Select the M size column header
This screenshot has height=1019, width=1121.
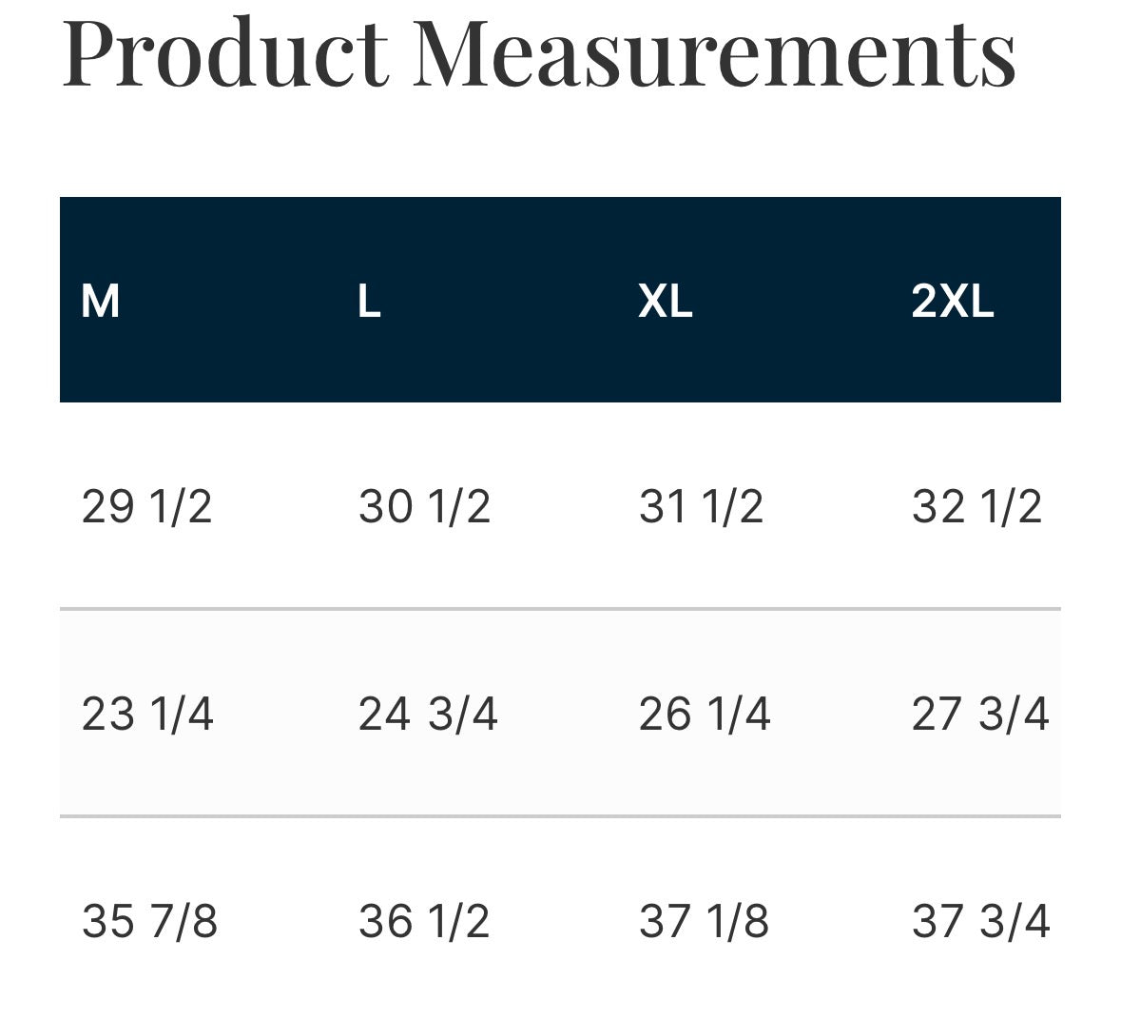(x=100, y=302)
